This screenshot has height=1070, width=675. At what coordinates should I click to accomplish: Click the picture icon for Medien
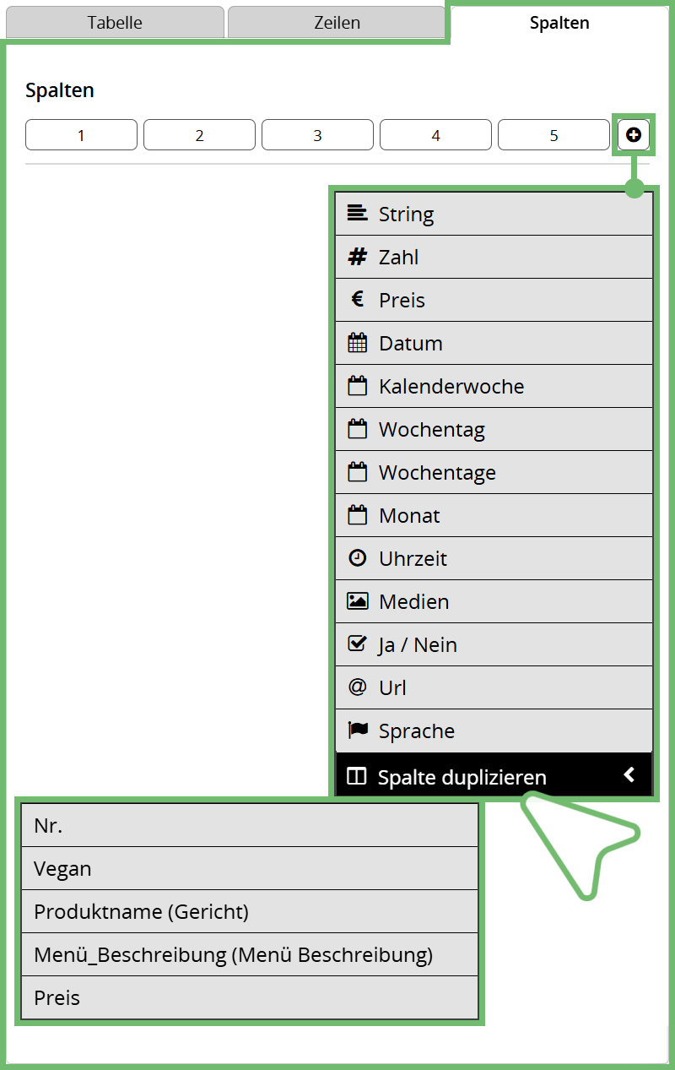click(x=357, y=601)
